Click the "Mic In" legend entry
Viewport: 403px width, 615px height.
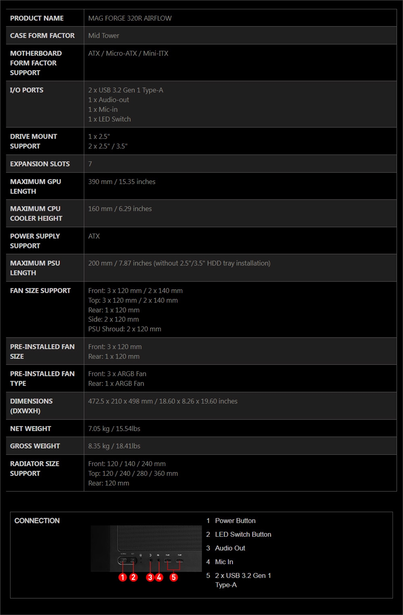pos(224,562)
